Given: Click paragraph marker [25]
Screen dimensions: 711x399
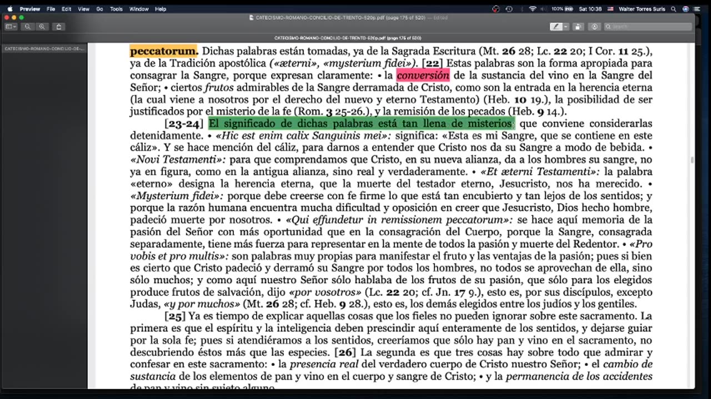Looking at the screenshot, I should pos(175,316).
